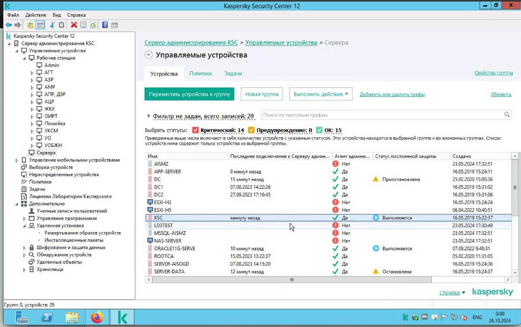Click the Обновить link
Image resolution: width=521 pixels, height=327 pixels.
coord(501,94)
